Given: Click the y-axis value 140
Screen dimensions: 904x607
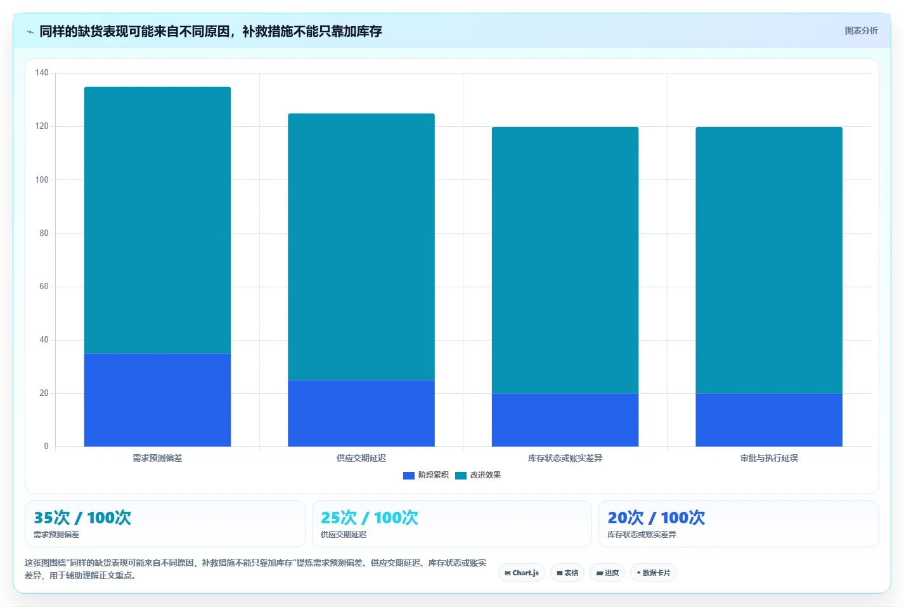Looking at the screenshot, I should pos(42,73).
